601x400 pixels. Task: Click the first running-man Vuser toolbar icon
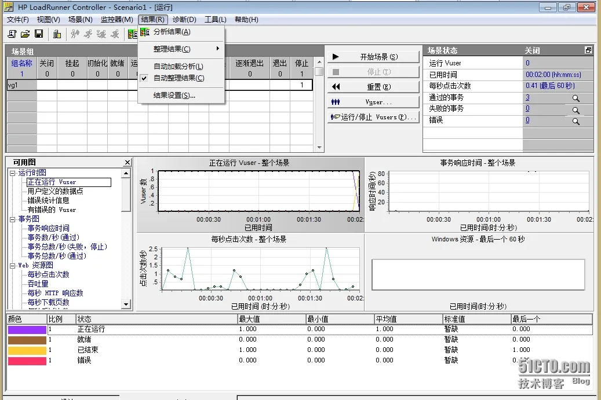pyautogui.click(x=75, y=34)
